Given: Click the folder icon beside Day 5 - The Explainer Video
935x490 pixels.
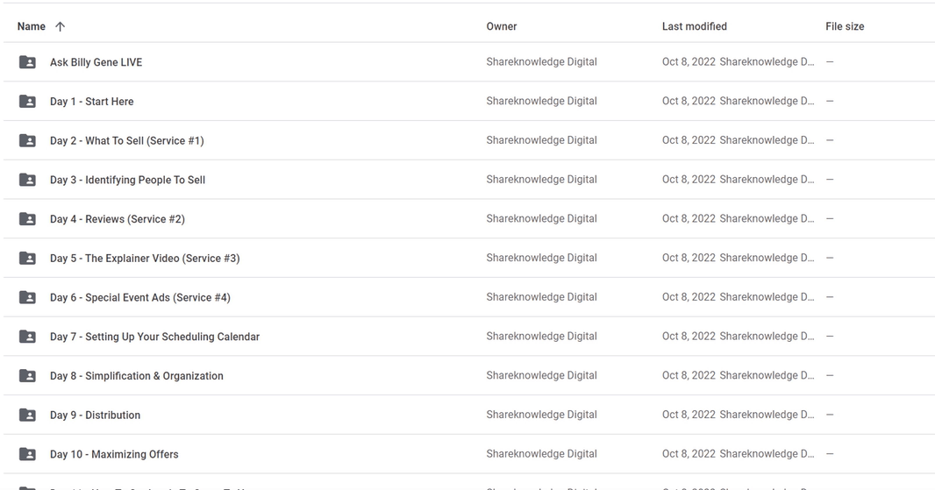Looking at the screenshot, I should [27, 258].
